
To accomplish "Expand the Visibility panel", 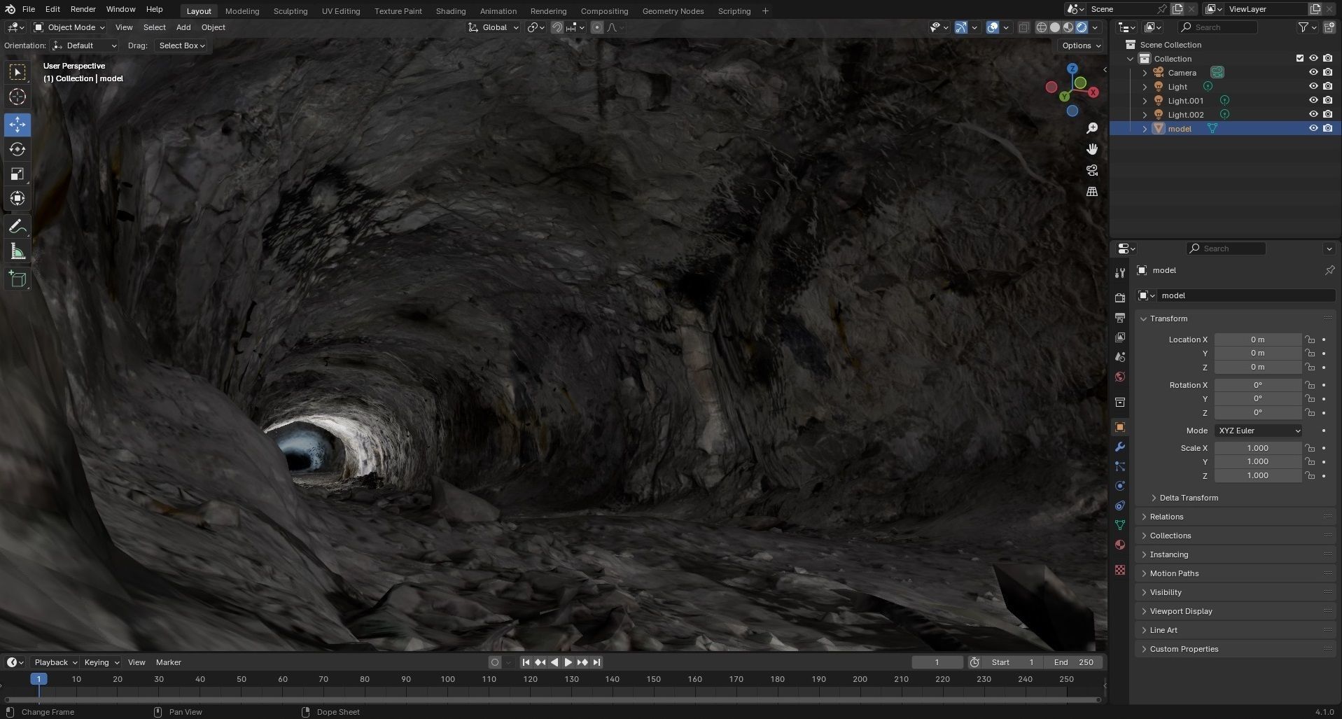I will [x=1166, y=592].
